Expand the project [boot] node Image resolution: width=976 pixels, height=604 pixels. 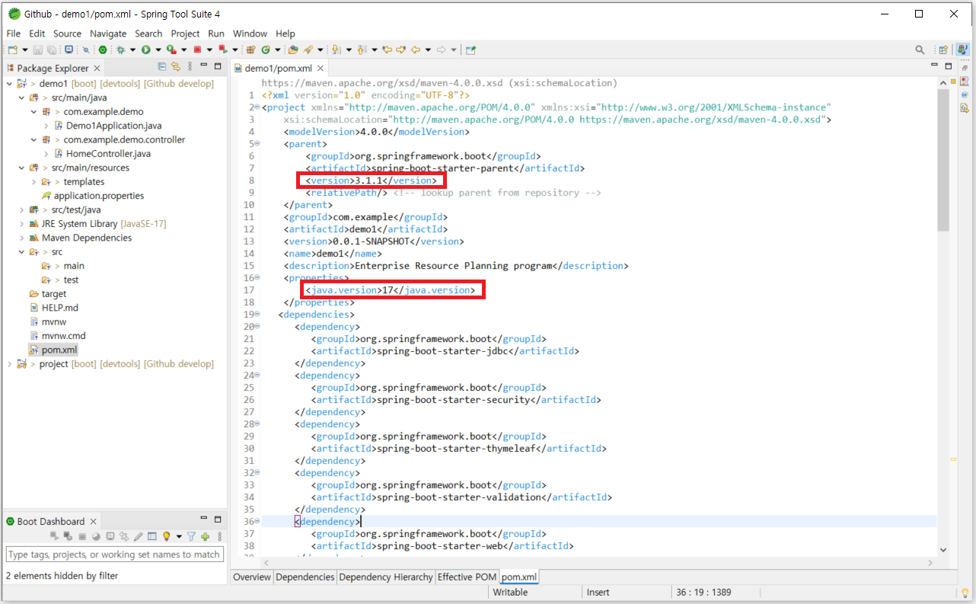click(x=8, y=364)
